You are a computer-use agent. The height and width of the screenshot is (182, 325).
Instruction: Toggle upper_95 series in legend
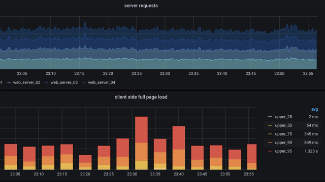tap(283, 151)
